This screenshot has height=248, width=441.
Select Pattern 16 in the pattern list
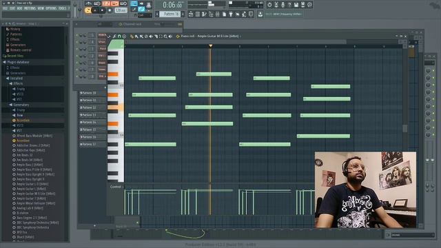(92, 137)
